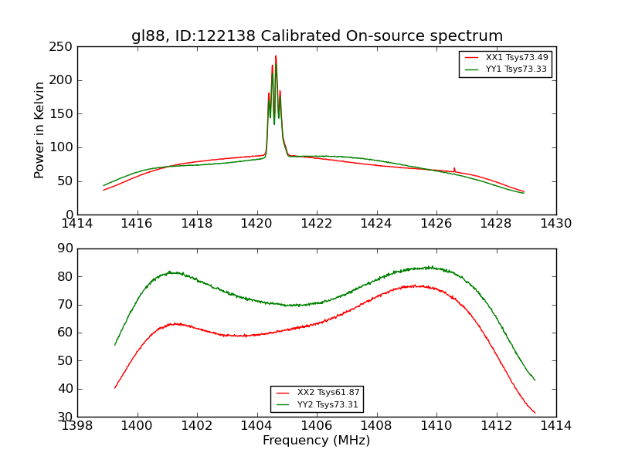Click the 1406 tick label on lower plot
This screenshot has height=463, width=618.
click(317, 426)
